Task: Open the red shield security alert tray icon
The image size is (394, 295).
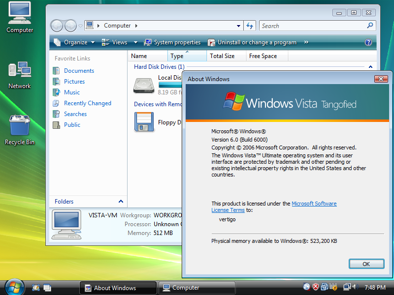Action: coord(316,287)
